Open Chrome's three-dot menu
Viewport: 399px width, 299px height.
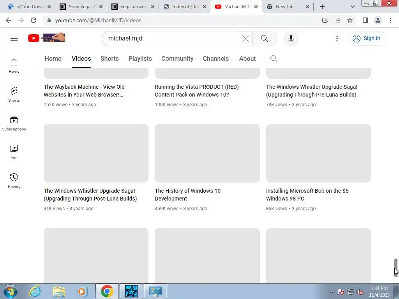(x=390, y=20)
